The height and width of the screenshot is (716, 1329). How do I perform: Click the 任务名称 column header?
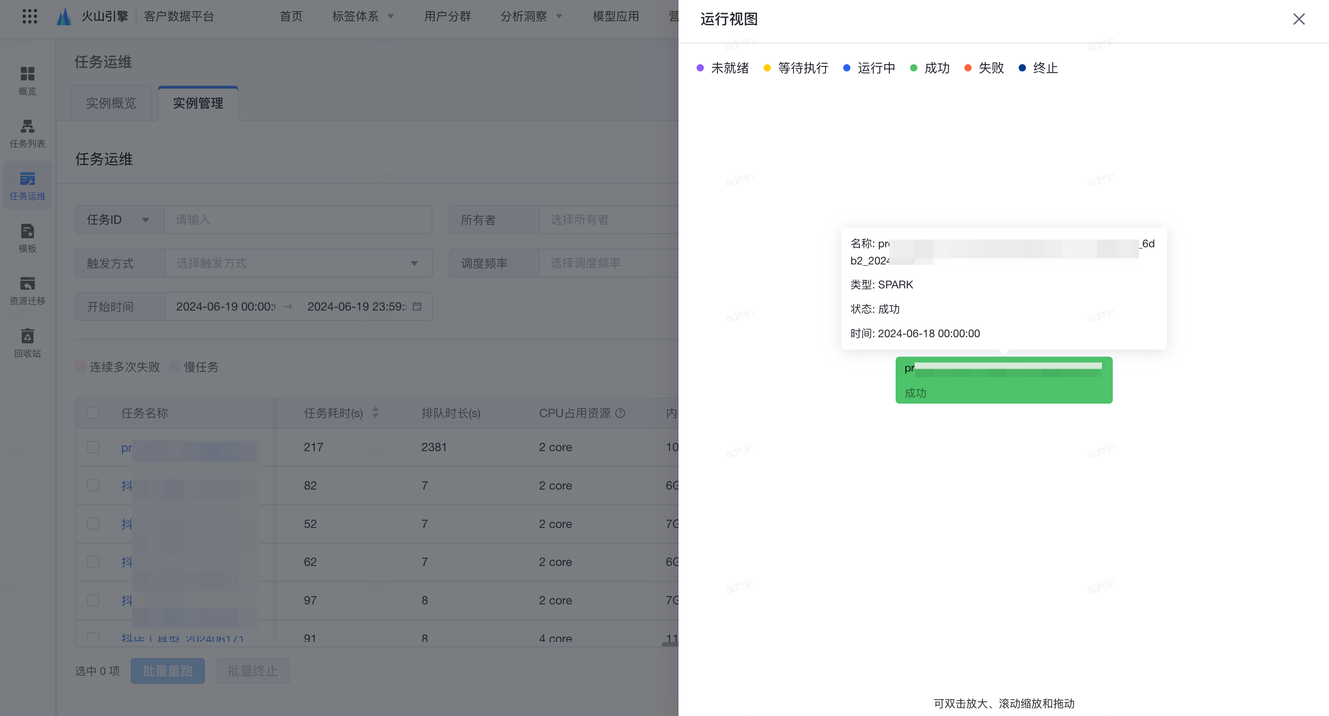point(144,413)
